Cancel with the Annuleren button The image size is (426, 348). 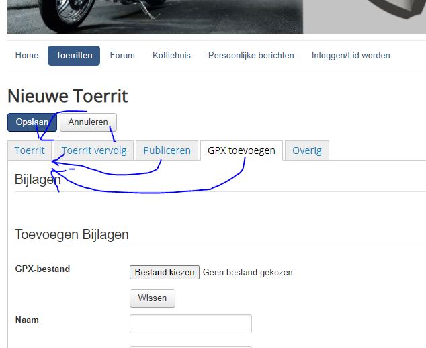click(x=88, y=122)
